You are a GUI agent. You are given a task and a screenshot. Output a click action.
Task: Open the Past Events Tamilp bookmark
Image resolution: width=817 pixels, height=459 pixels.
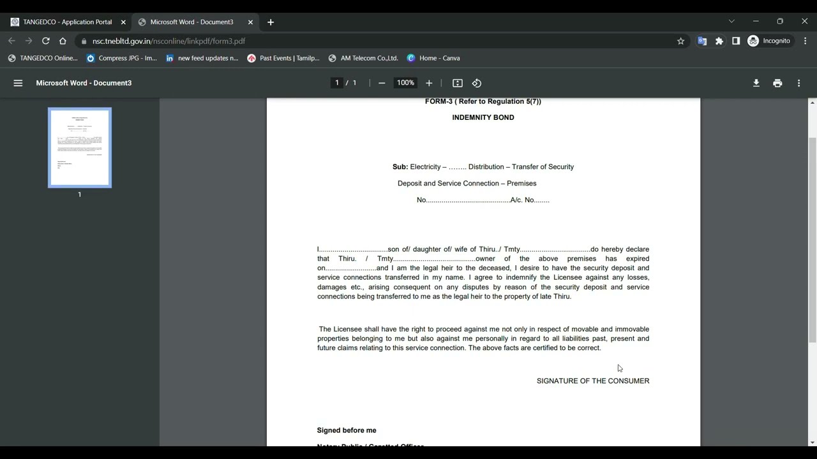tap(284, 58)
